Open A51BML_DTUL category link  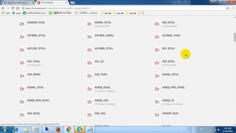36,35
